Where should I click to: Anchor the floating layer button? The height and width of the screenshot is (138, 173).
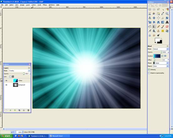tap(24, 110)
